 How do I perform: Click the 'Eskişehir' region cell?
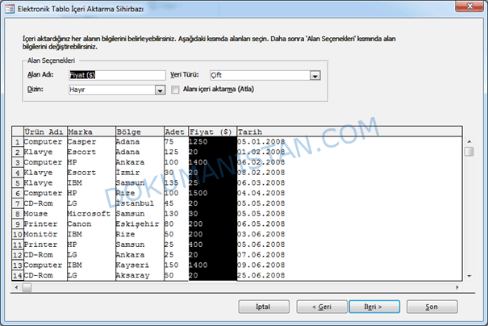coord(140,224)
